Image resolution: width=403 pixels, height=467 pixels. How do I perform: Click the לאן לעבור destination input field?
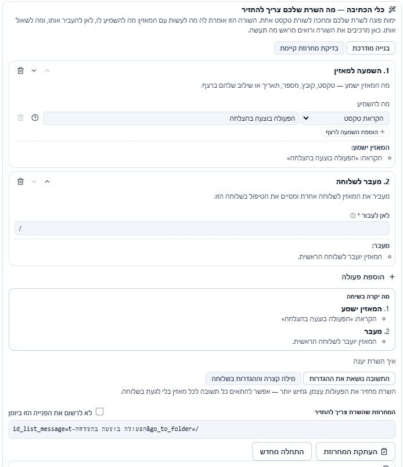[x=202, y=228]
